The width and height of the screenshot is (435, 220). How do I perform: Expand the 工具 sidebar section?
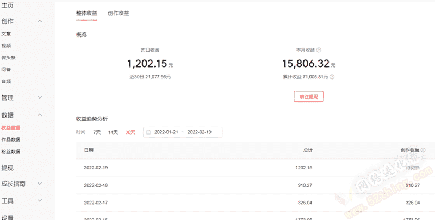coord(40,201)
